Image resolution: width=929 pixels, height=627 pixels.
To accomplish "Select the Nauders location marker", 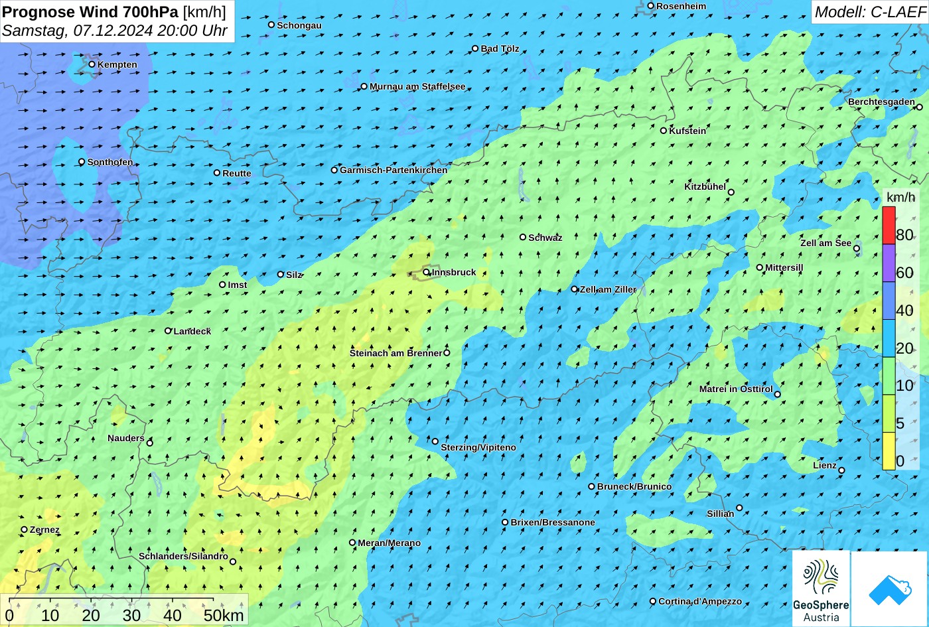I will [x=150, y=443].
